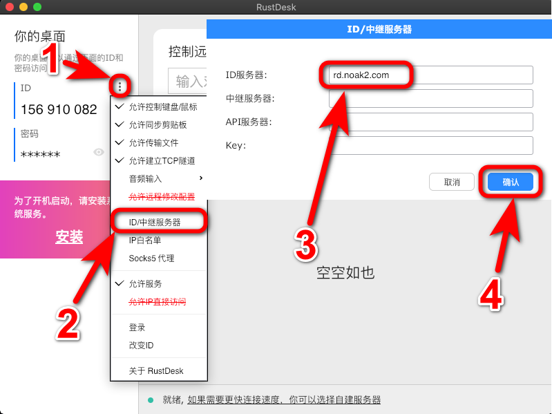Image resolution: width=552 pixels, height=414 pixels.
Task: Open the IP白名单 menu entry
Action: pos(159,240)
